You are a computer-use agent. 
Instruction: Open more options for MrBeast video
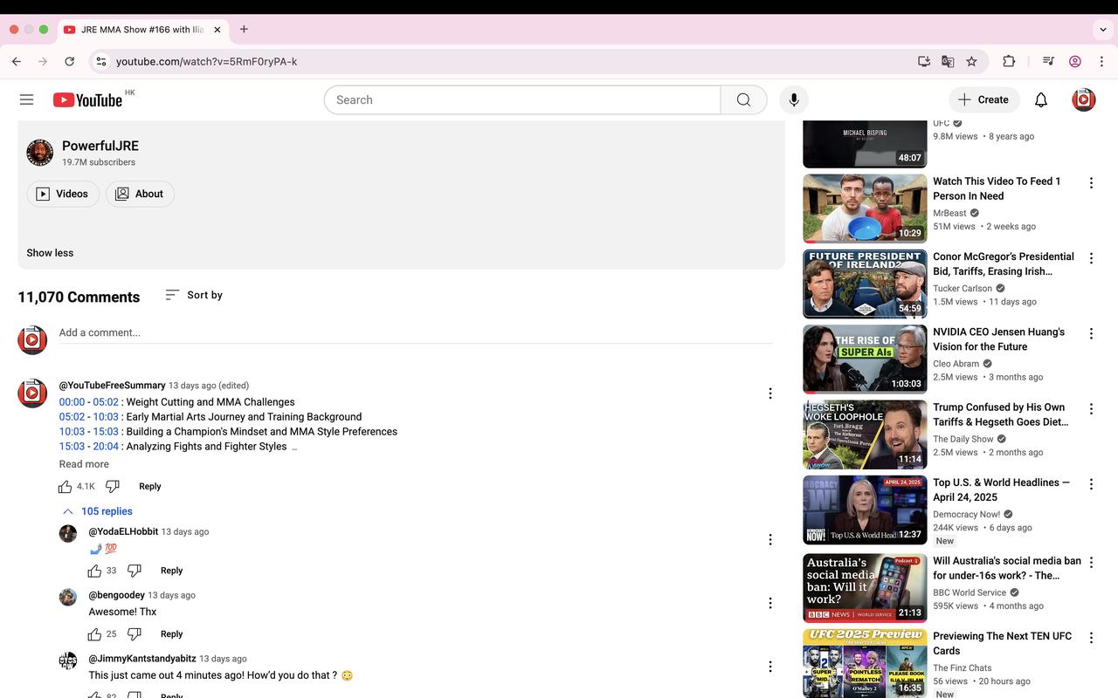click(x=1090, y=183)
